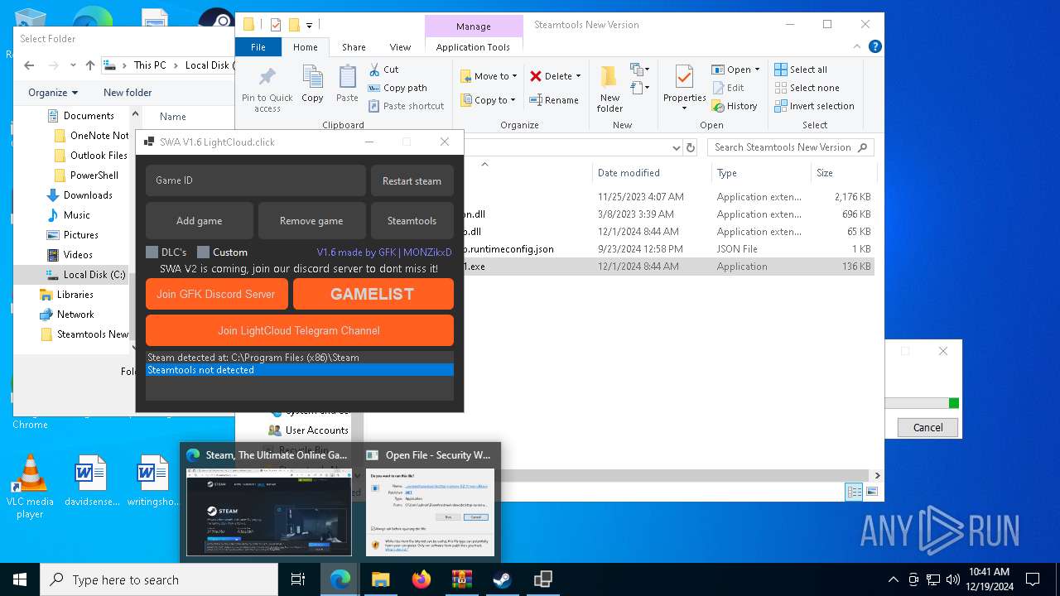
Task: Open the Organize dropdown menu
Action: [53, 93]
